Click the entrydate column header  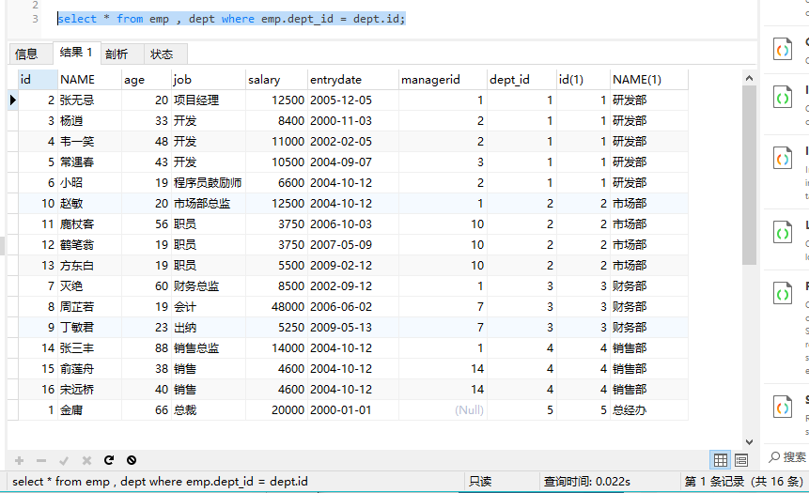click(353, 80)
